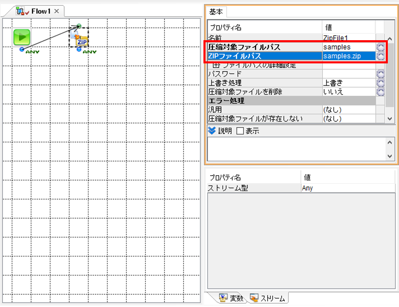Select the 汎用 property label
The image size is (399, 307).
(x=265, y=110)
